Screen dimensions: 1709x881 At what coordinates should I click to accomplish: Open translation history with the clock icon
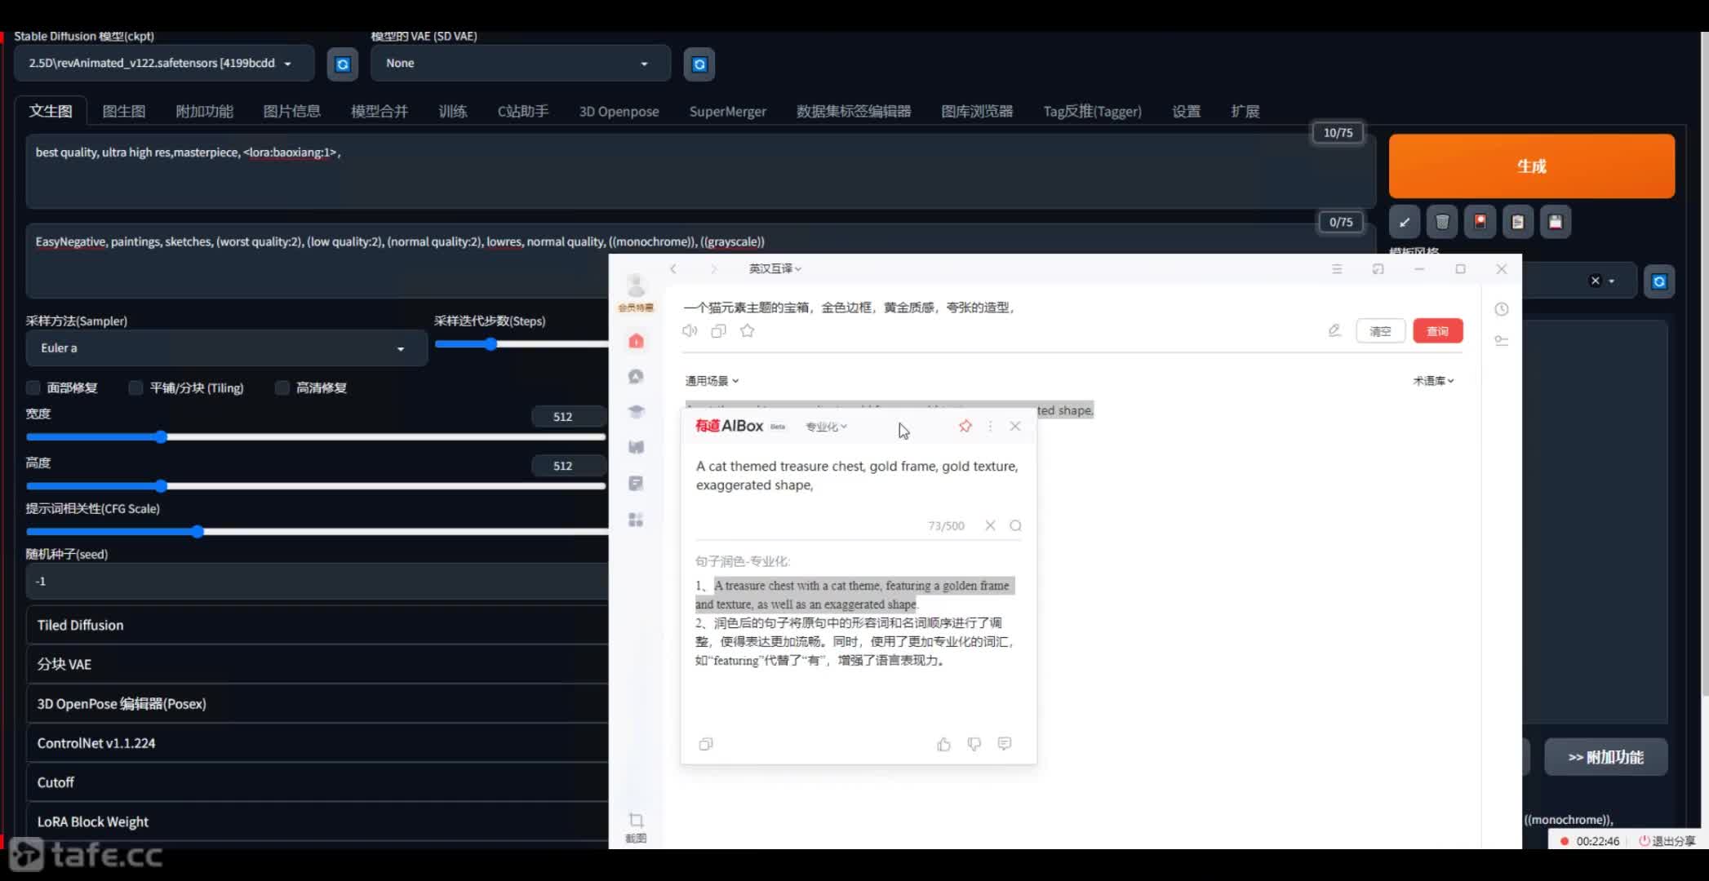[1501, 309]
